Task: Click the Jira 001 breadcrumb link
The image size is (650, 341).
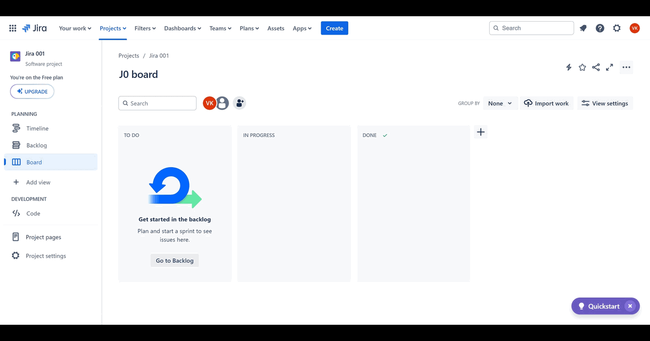Action: click(159, 56)
